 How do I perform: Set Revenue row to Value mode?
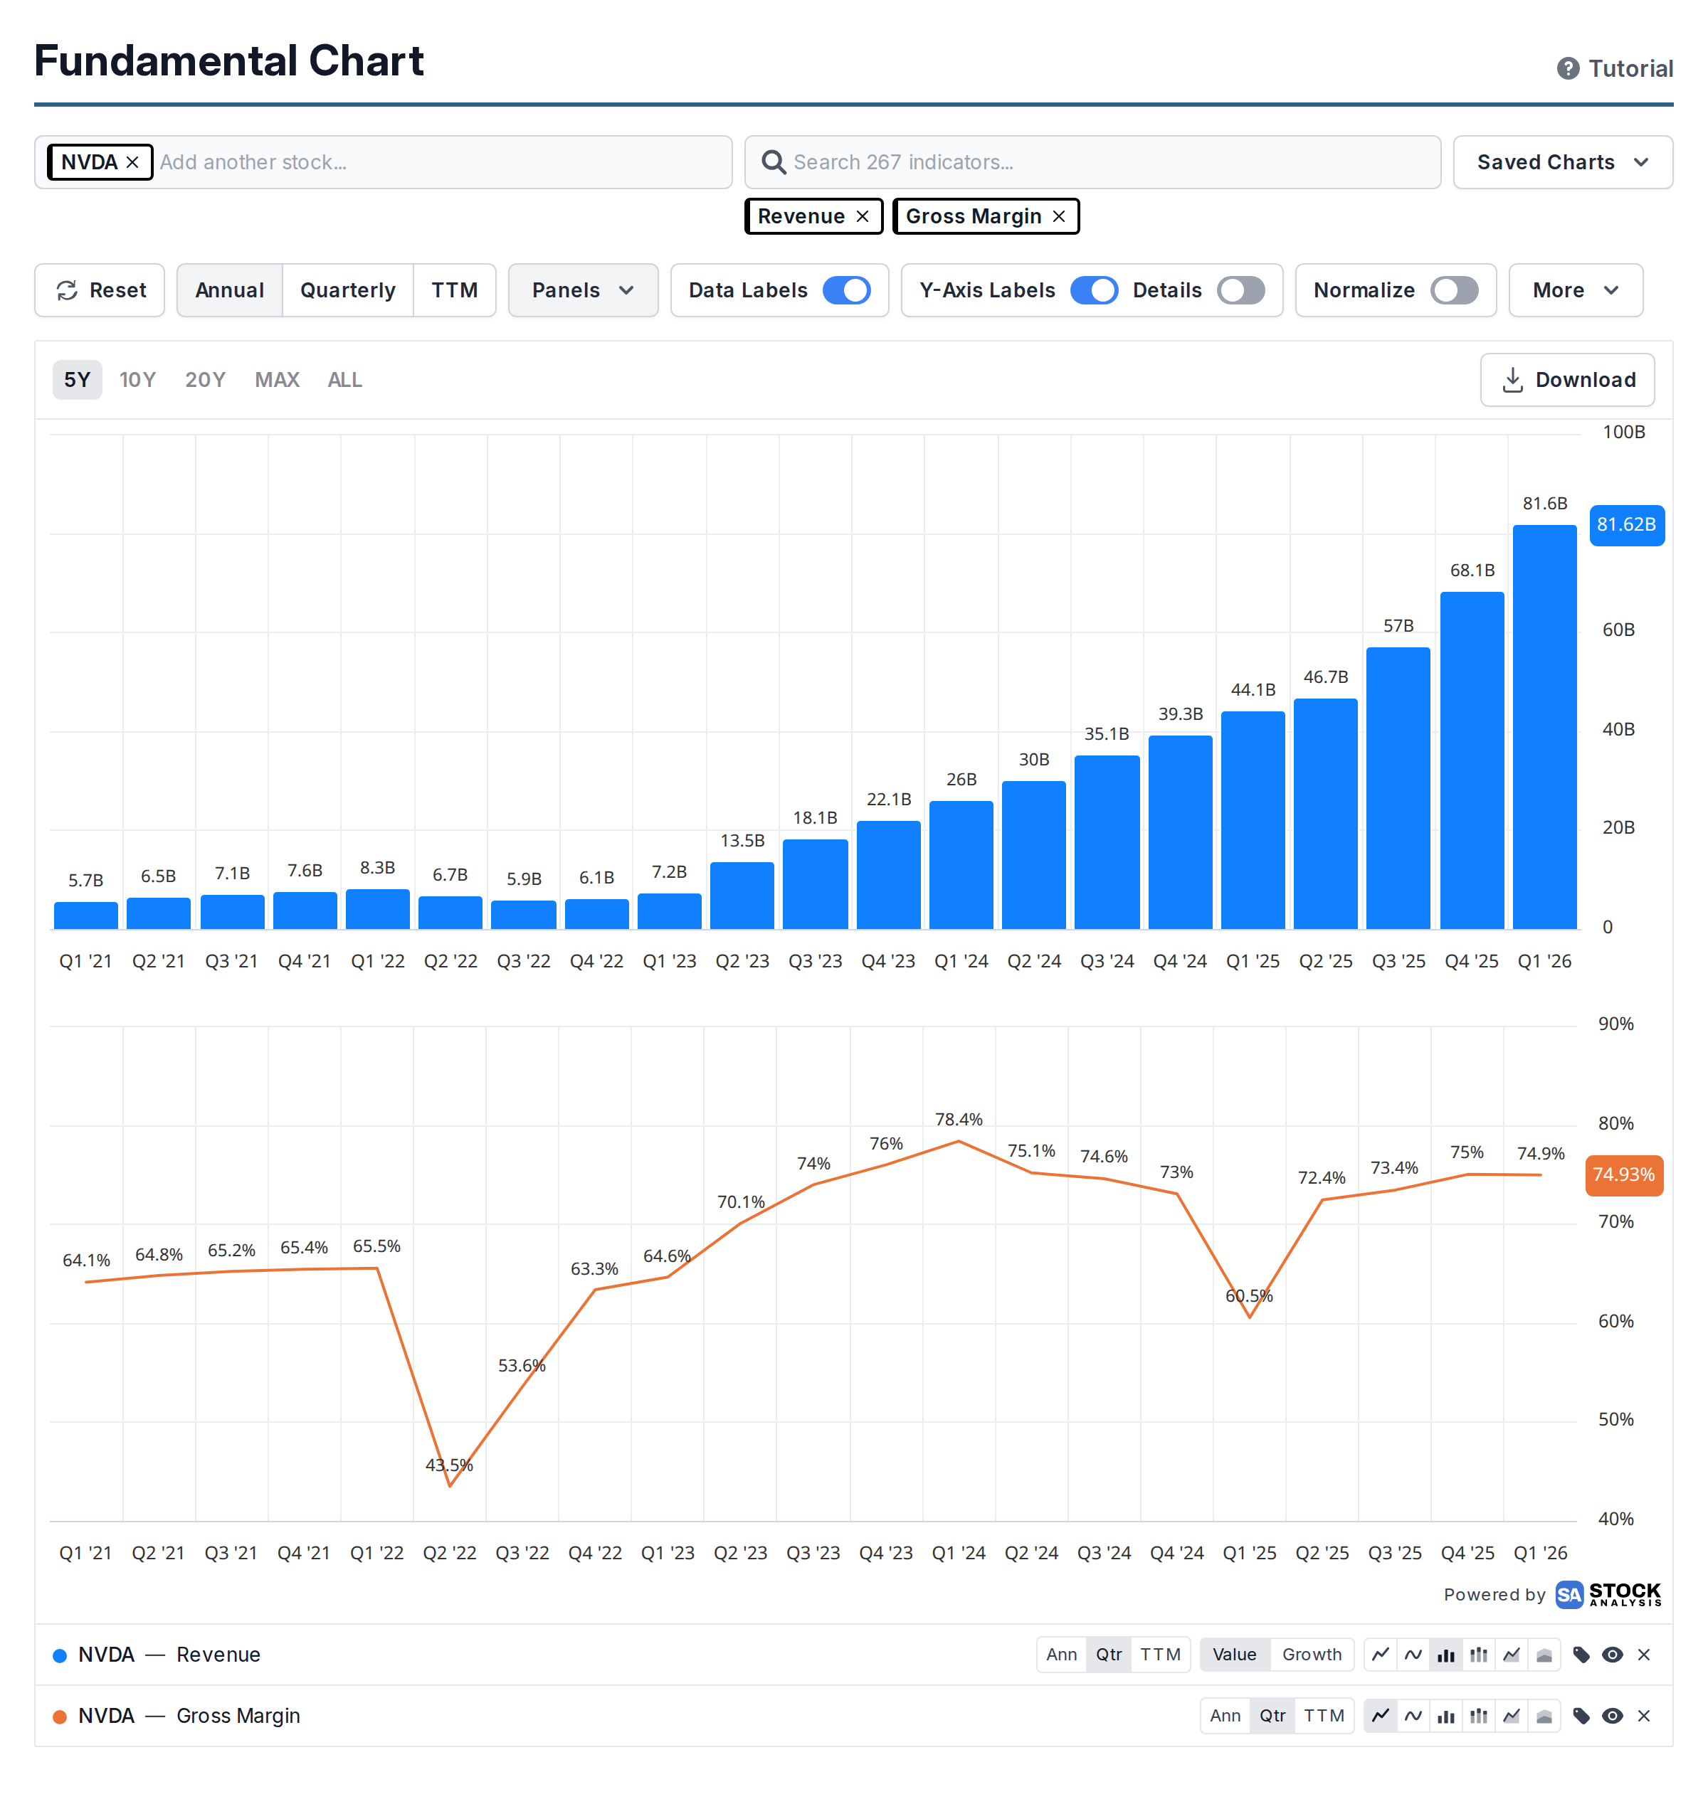click(1235, 1655)
